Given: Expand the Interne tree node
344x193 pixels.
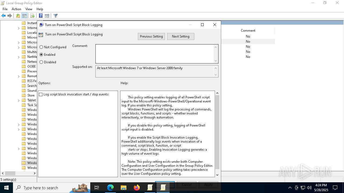Looking at the screenshot, I should coord(19,28).
